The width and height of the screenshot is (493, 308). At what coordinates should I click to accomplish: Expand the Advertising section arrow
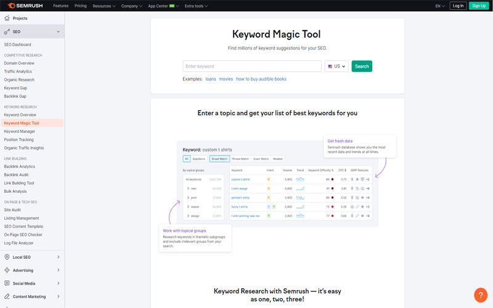[58, 270]
